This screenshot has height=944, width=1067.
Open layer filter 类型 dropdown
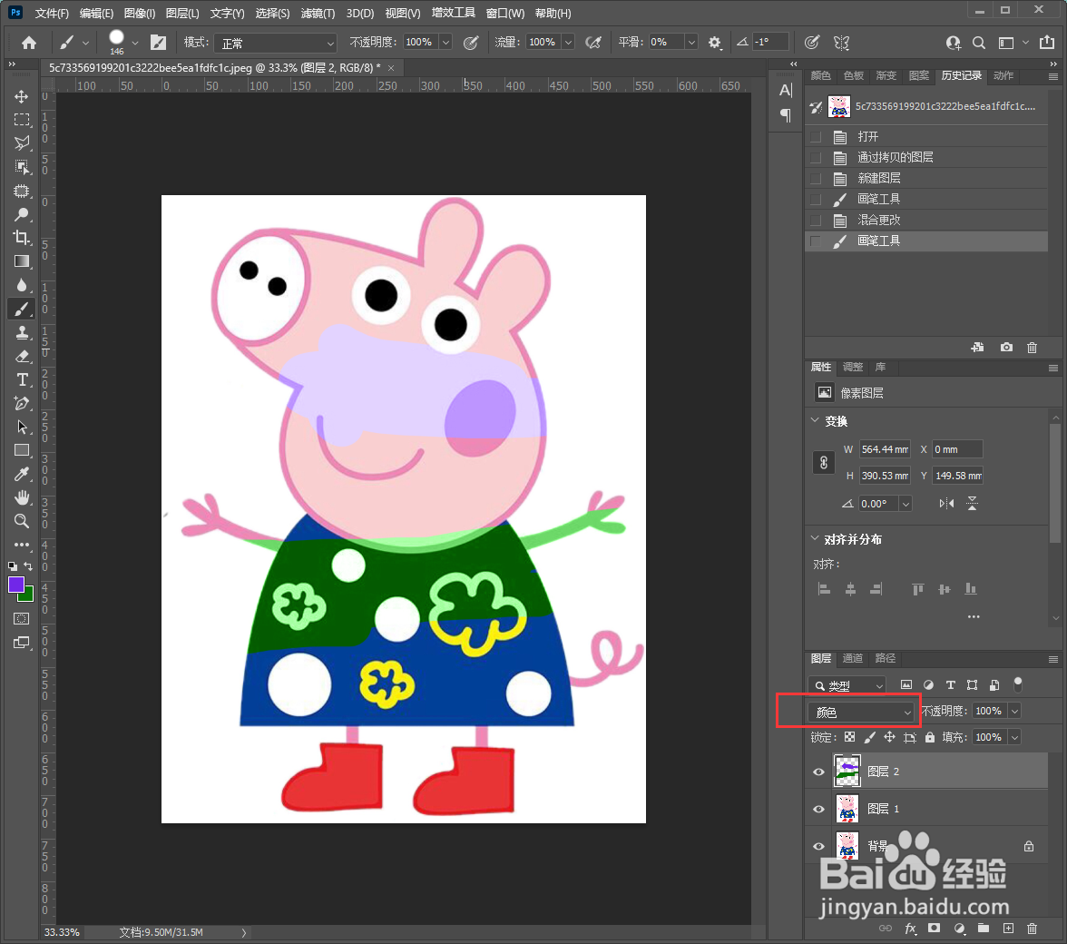847,685
